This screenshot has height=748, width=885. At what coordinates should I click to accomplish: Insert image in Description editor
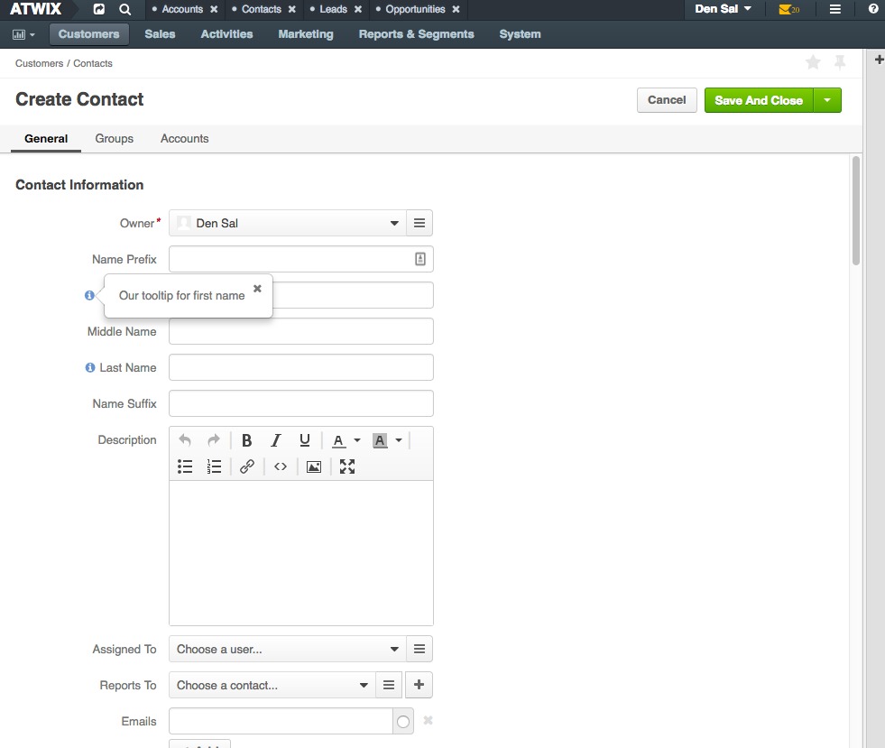(314, 466)
